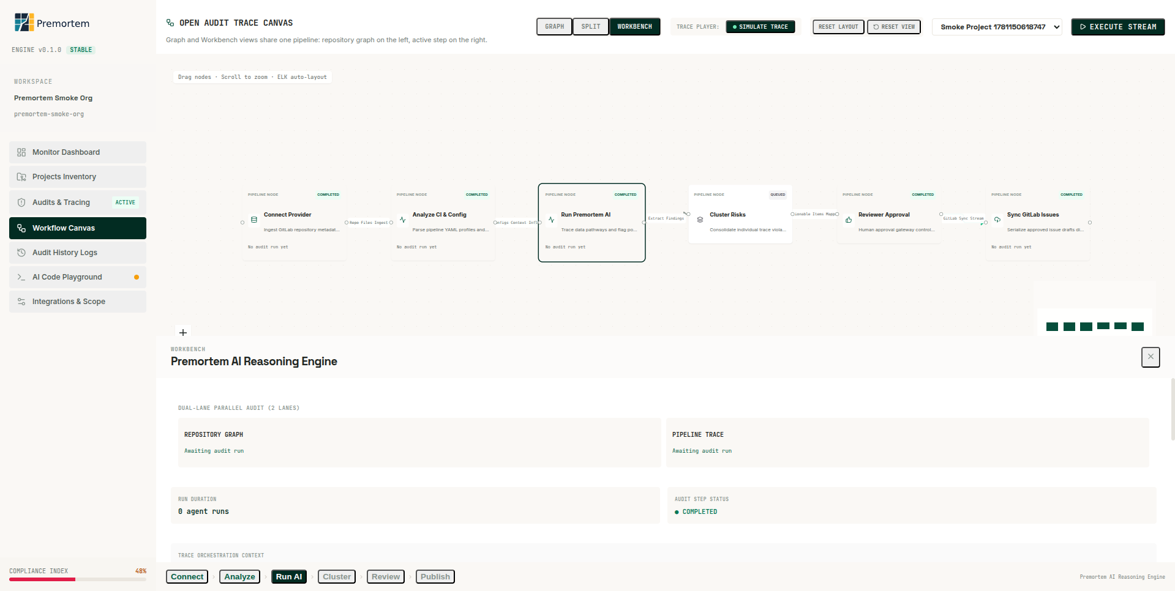1175x591 pixels.
Task: Go to the Publish pipeline step
Action: pyautogui.click(x=435, y=577)
